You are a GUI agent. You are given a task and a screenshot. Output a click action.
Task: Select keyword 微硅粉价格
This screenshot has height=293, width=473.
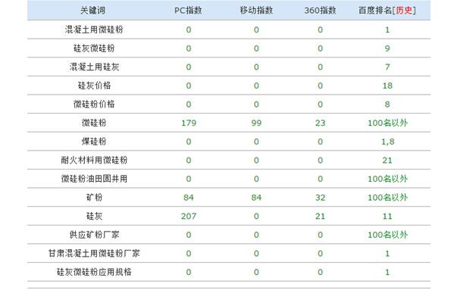tap(94, 104)
